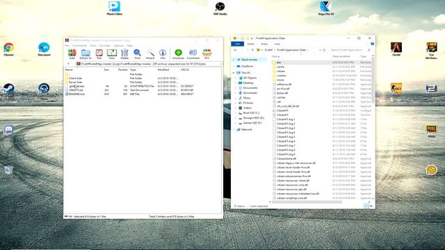Switch Explorer to details view
This screenshot has height=250, width=445.
[x=366, y=206]
